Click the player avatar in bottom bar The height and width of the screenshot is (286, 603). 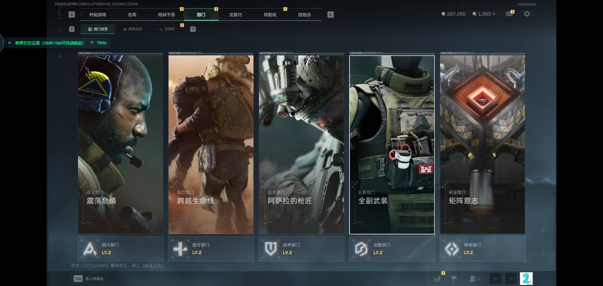(x=526, y=279)
